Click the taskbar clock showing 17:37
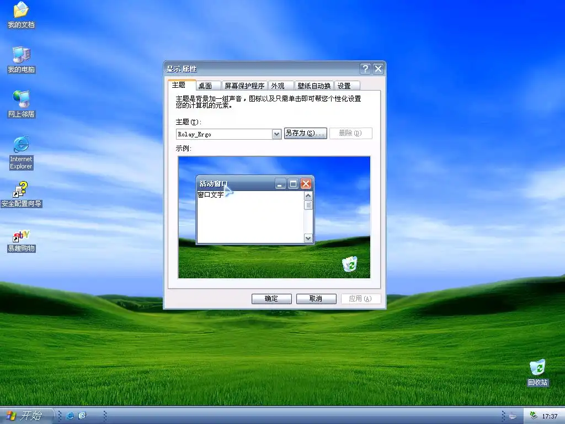This screenshot has width=565, height=424. pyautogui.click(x=550, y=416)
